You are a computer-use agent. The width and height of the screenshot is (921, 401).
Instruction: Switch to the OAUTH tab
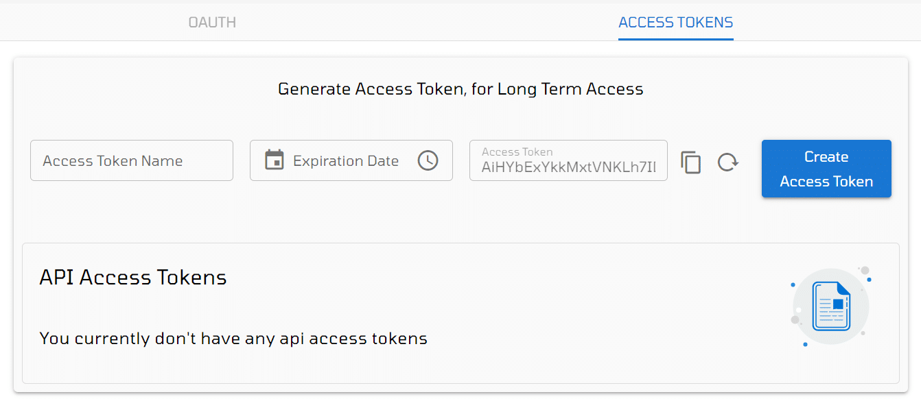[x=212, y=23]
